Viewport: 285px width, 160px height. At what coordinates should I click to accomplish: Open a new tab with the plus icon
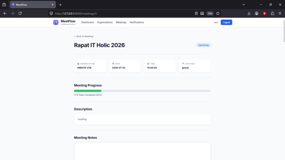pos(60,5)
